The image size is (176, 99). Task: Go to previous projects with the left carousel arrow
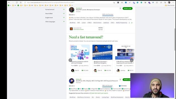click(70, 60)
